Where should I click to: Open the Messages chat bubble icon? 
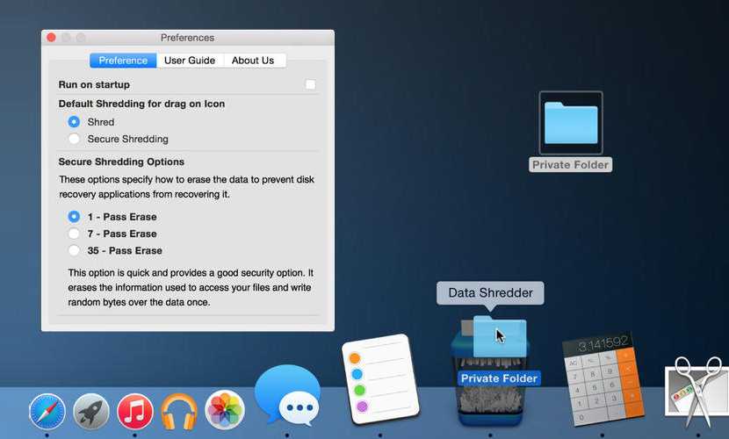pyautogui.click(x=286, y=397)
